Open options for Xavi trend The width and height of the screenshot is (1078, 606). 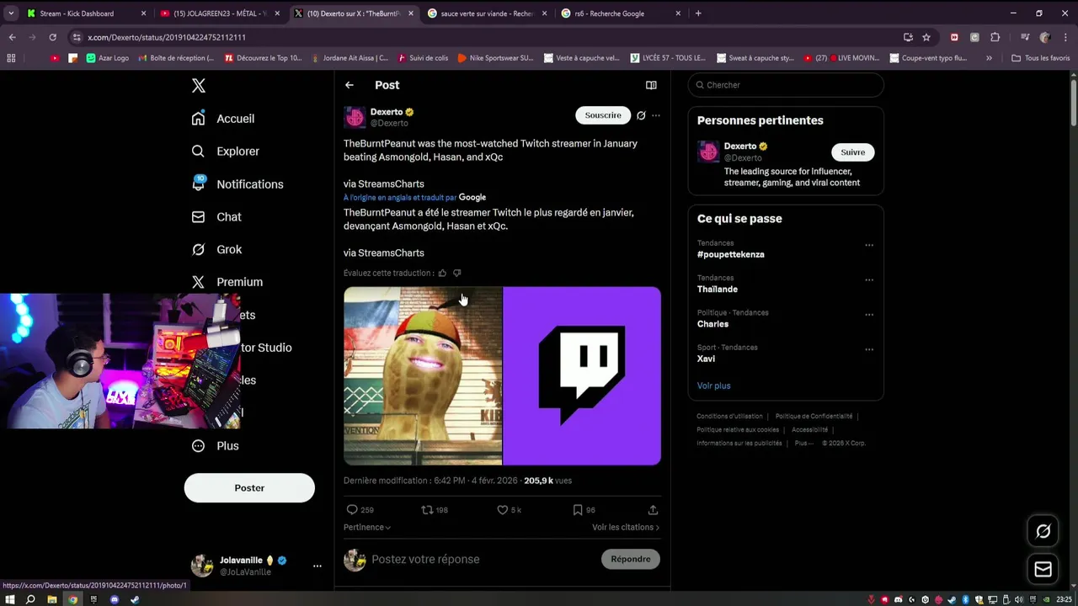[x=869, y=349]
